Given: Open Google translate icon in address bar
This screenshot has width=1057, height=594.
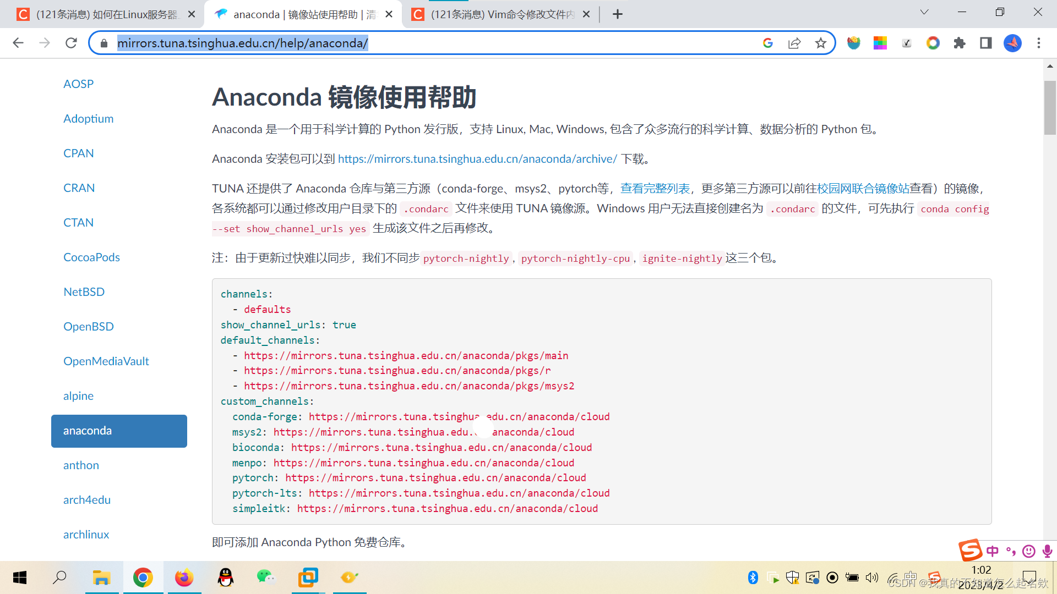Looking at the screenshot, I should coord(768,43).
